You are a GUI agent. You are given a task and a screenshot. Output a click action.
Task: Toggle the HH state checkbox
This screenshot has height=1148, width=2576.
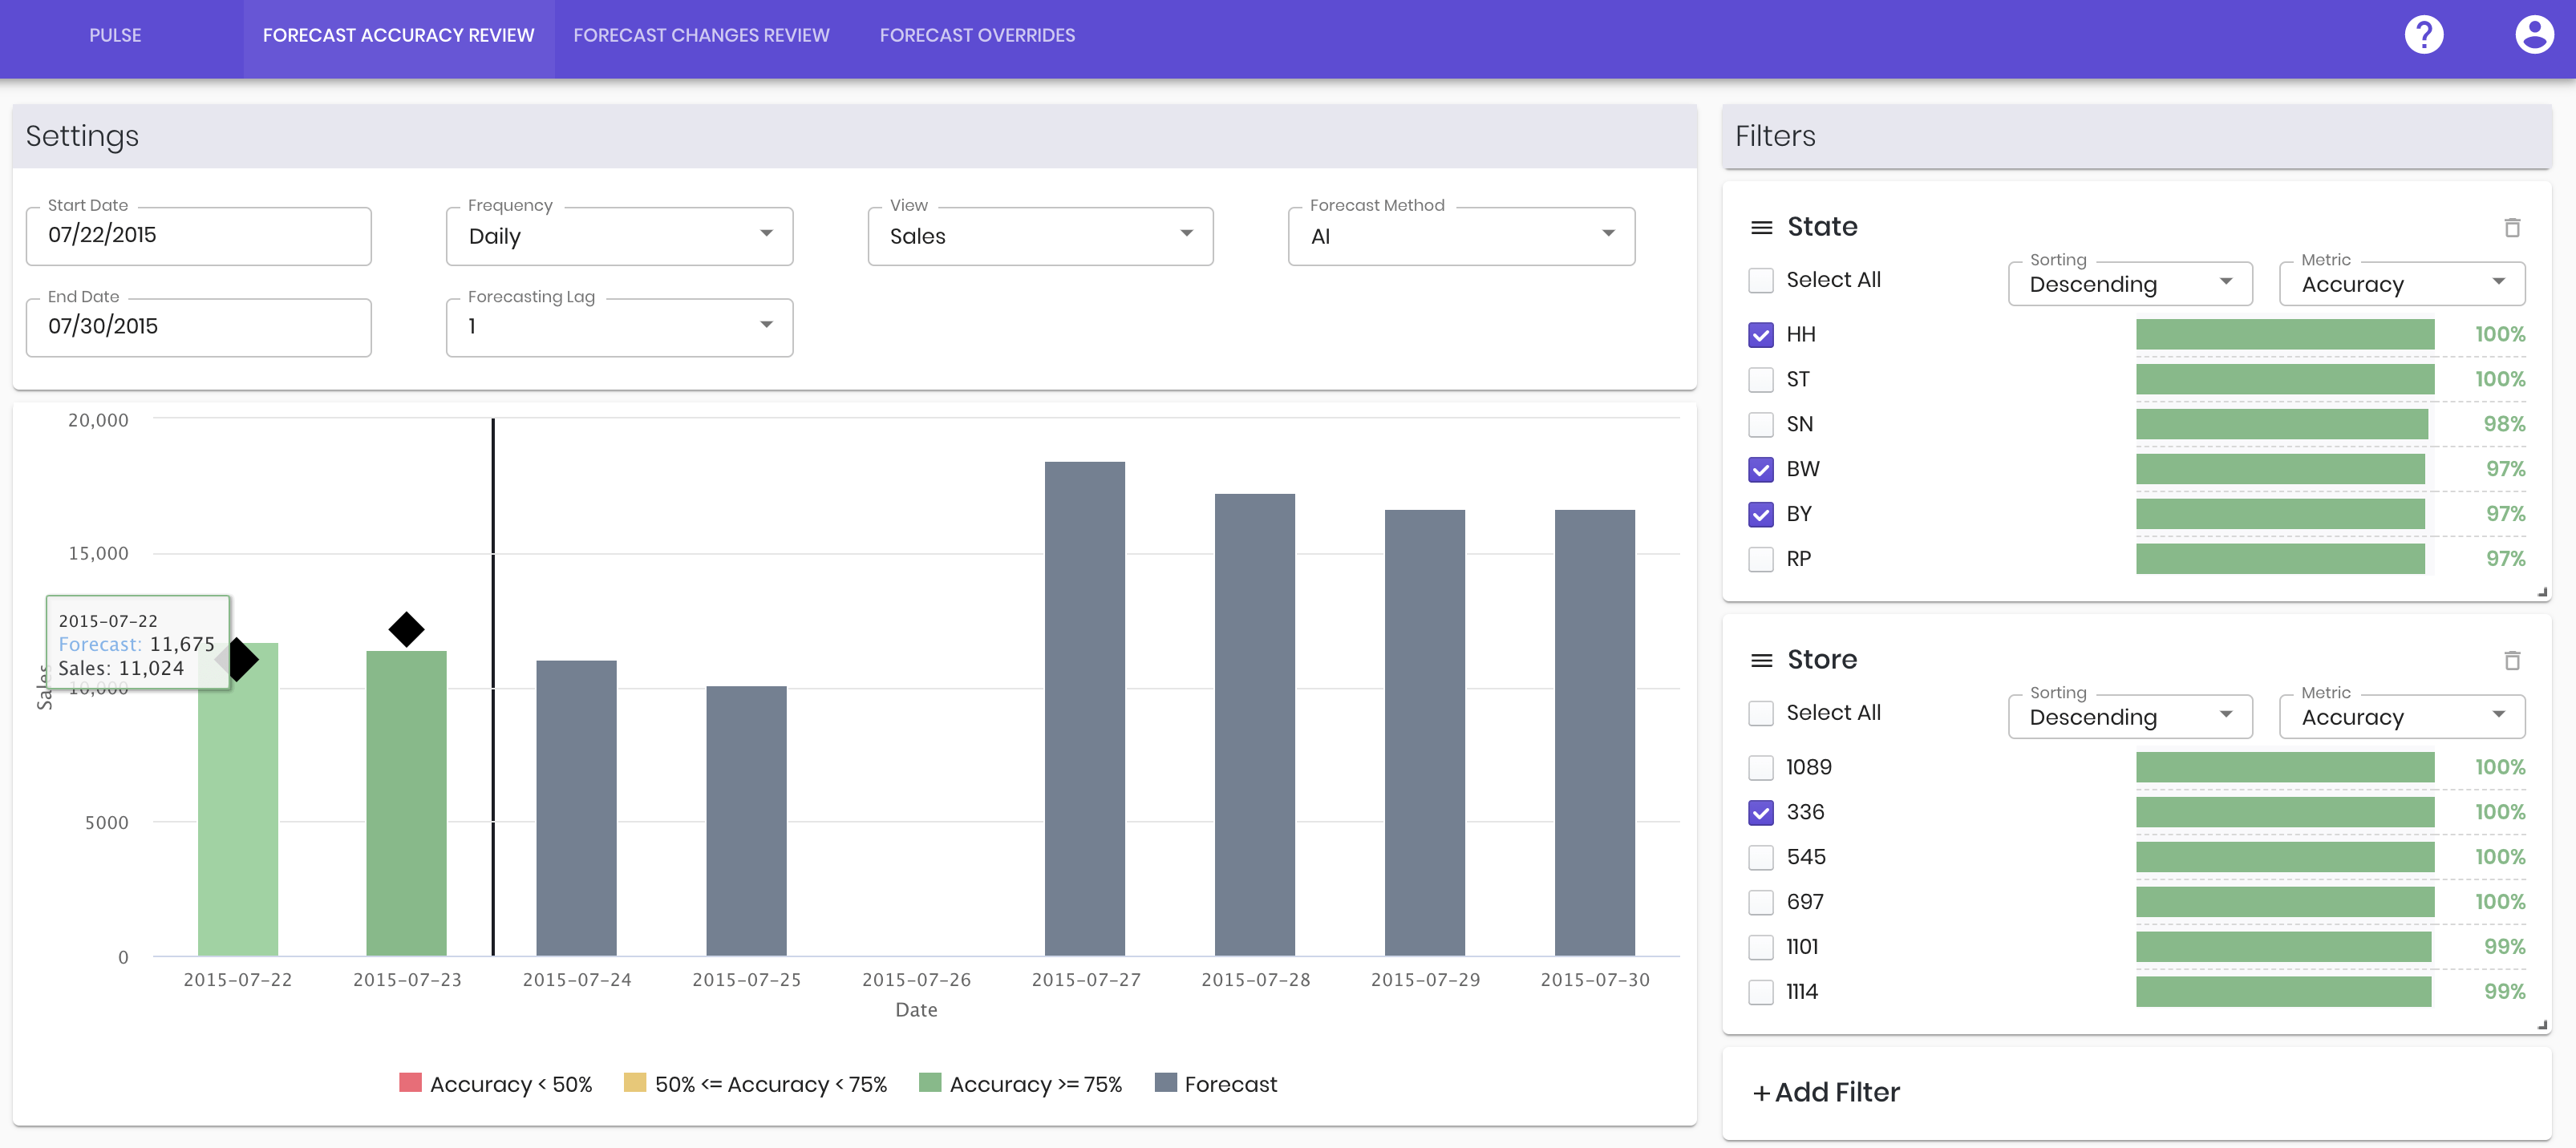point(1760,335)
